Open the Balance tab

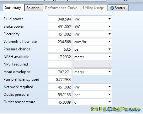(34, 8)
